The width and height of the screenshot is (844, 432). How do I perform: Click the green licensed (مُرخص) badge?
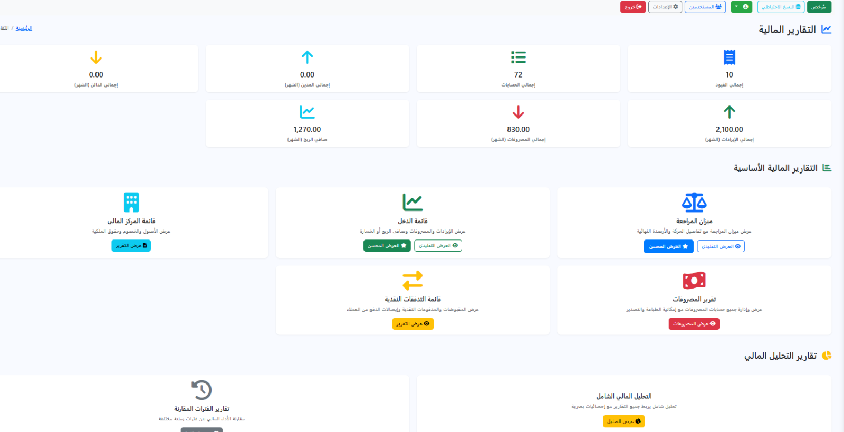[819, 7]
